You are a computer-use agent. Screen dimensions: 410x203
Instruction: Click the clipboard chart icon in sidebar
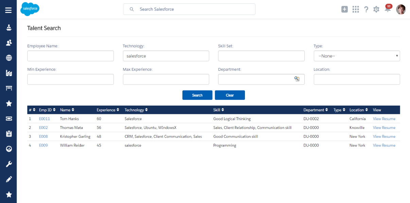[9, 134]
